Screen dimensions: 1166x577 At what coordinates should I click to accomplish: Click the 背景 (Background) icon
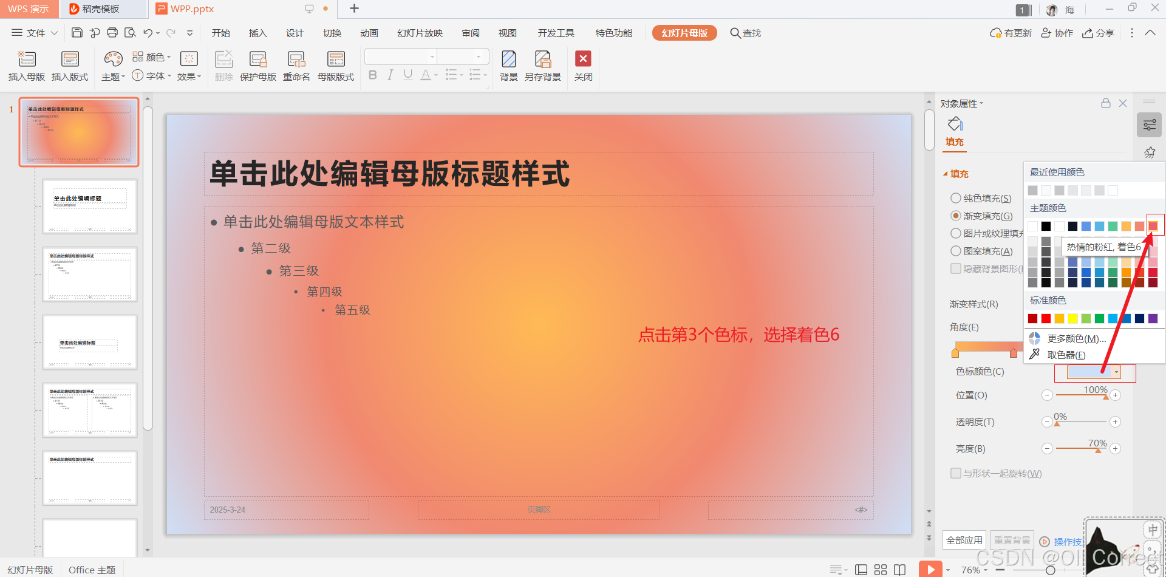pos(509,59)
